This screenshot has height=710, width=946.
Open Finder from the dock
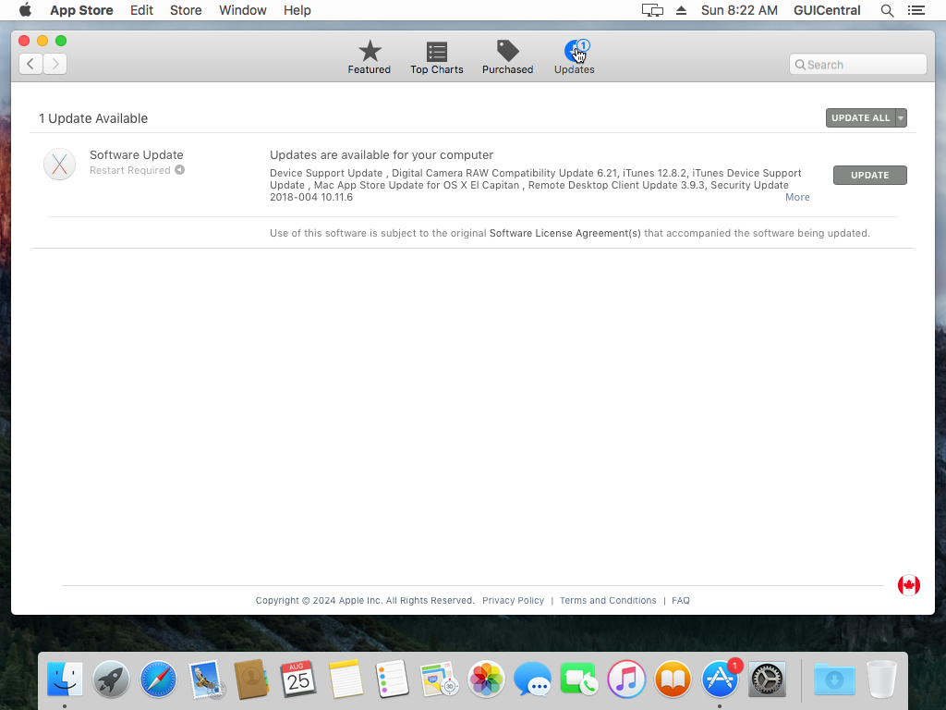65,679
